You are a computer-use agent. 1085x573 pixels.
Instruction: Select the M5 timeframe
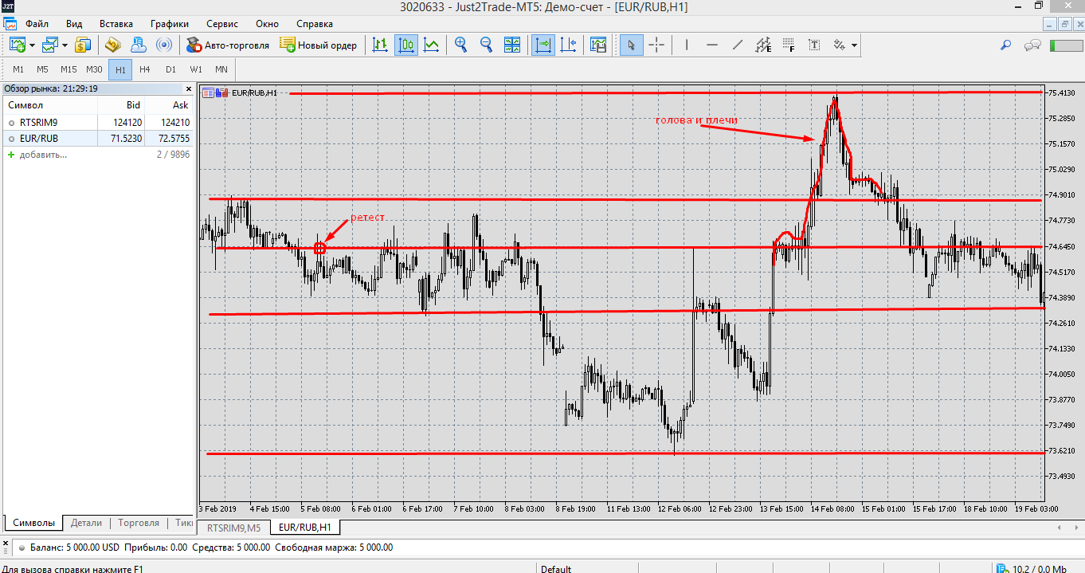pyautogui.click(x=43, y=69)
